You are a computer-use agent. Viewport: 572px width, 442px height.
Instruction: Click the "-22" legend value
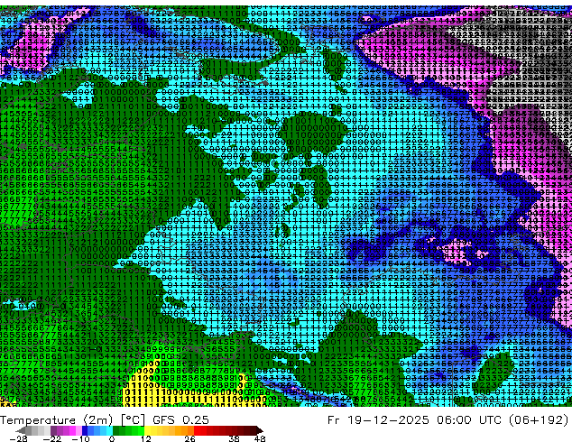tap(51, 438)
